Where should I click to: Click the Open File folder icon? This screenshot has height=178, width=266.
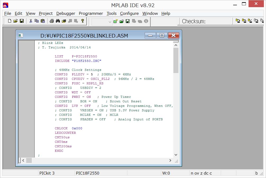15,21
